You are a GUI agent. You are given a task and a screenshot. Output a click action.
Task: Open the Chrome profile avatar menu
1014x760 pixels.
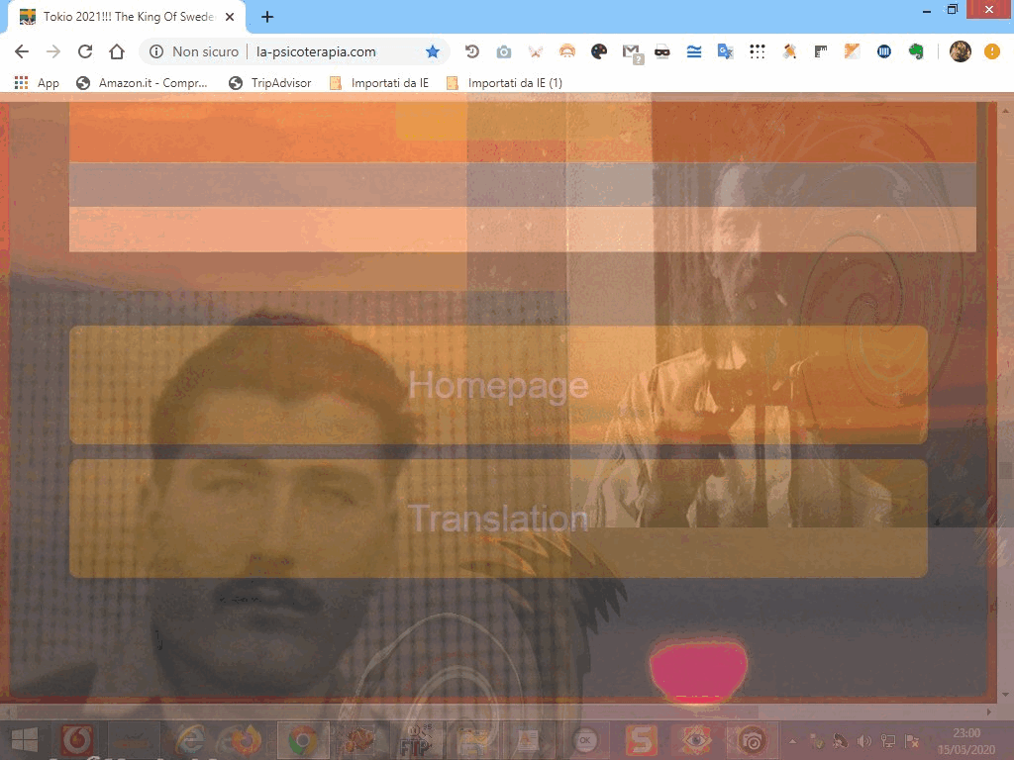pos(960,51)
